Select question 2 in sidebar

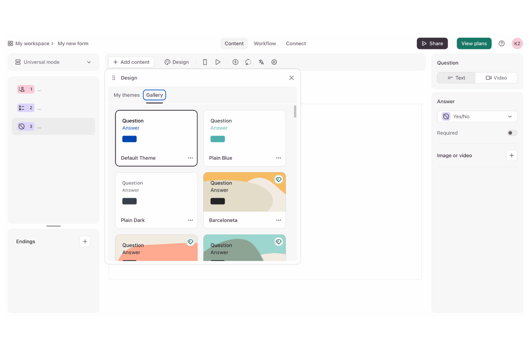(53, 108)
